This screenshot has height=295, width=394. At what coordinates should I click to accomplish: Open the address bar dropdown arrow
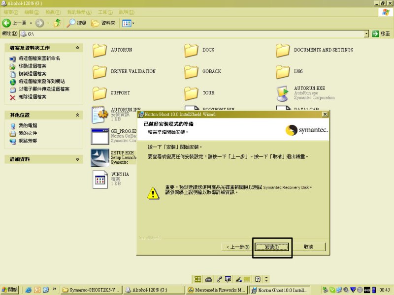[x=366, y=34]
